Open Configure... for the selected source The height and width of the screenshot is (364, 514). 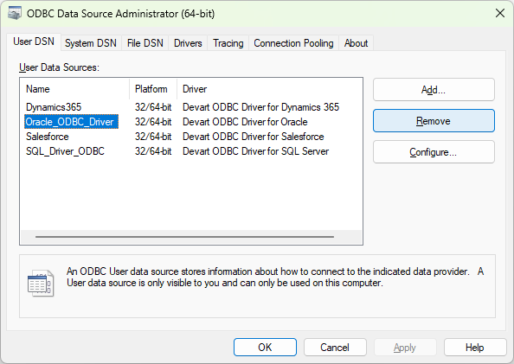434,152
